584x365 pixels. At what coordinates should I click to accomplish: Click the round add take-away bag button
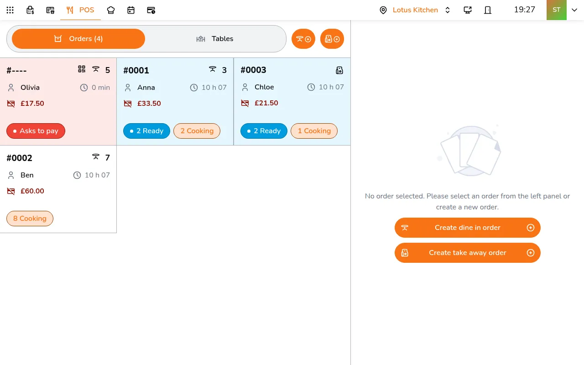tap(332, 39)
